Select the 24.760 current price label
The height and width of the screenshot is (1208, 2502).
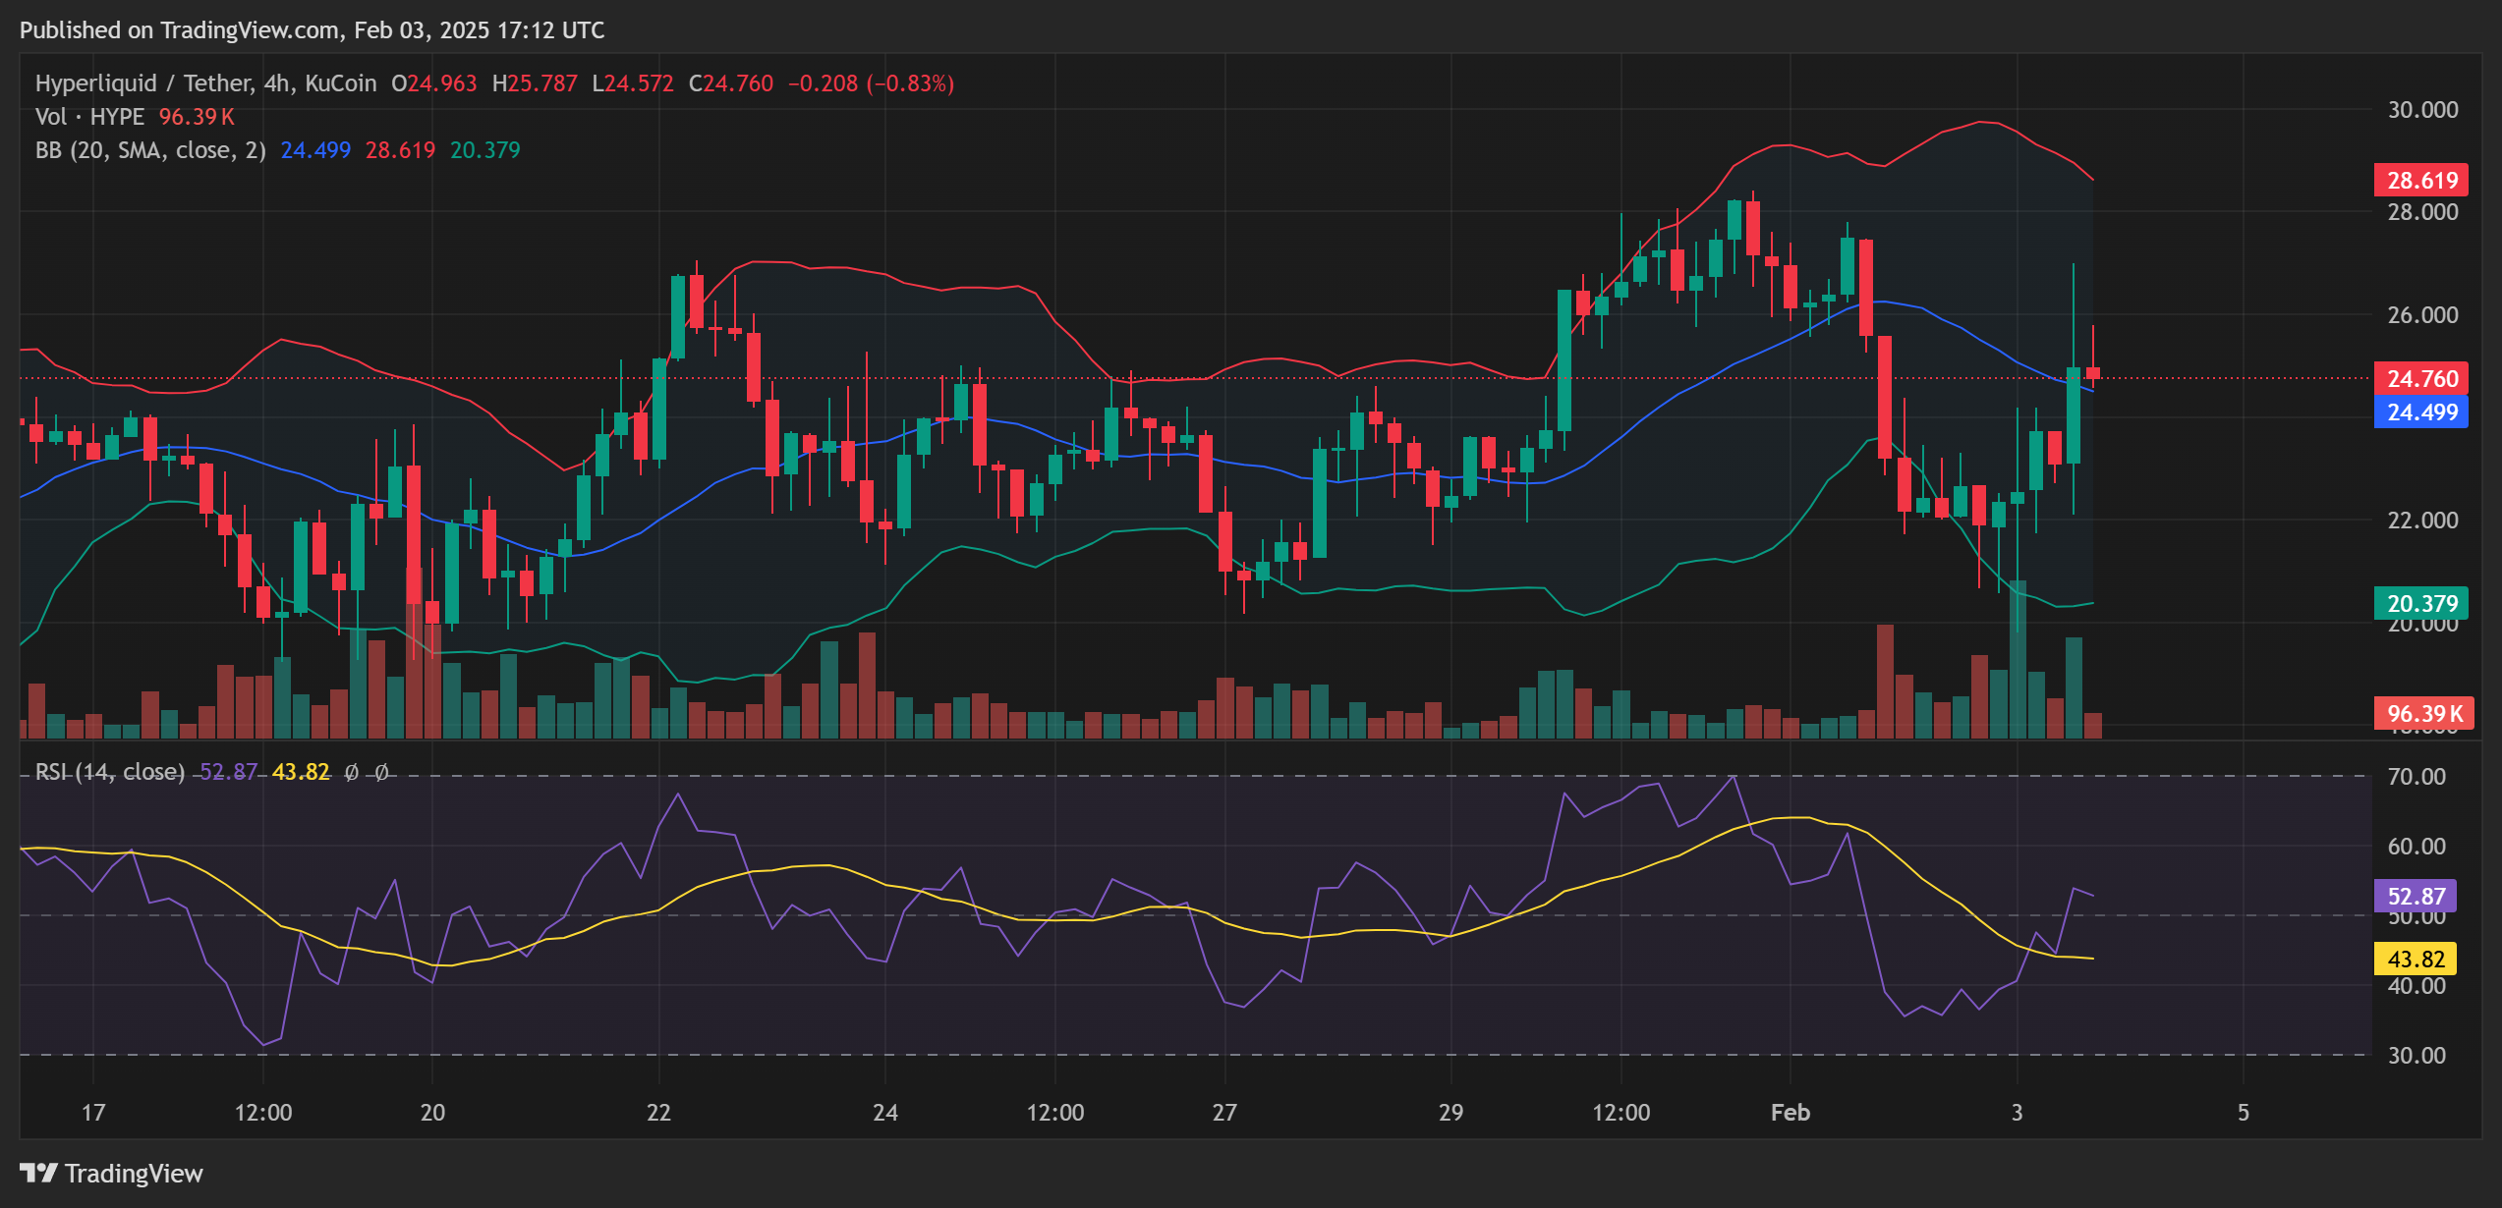(x=2421, y=378)
